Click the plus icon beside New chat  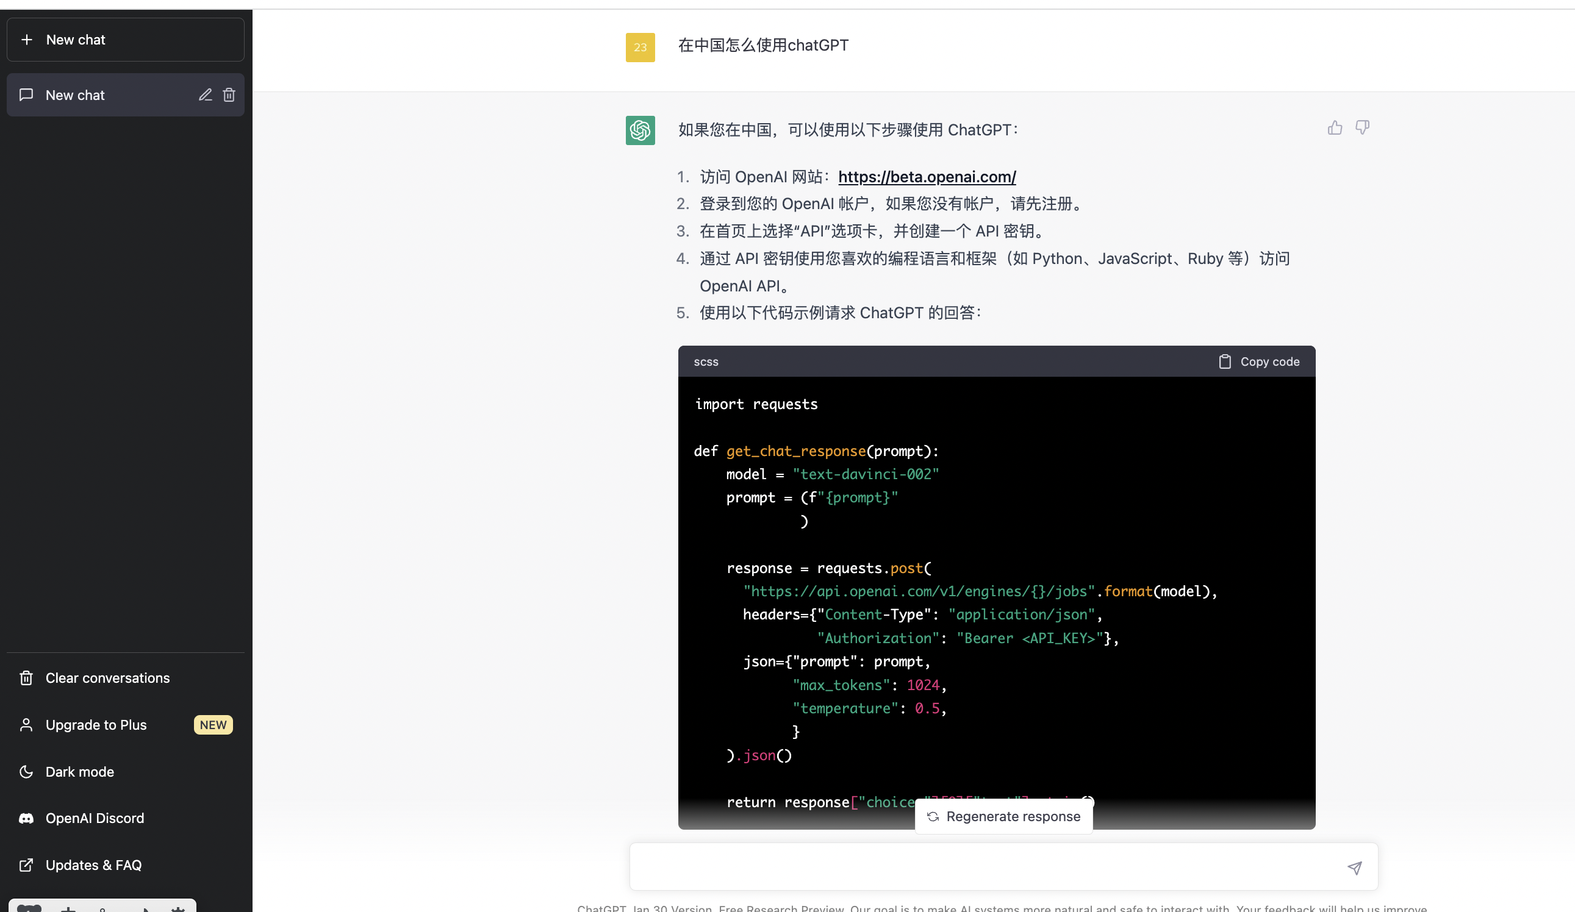pos(27,40)
